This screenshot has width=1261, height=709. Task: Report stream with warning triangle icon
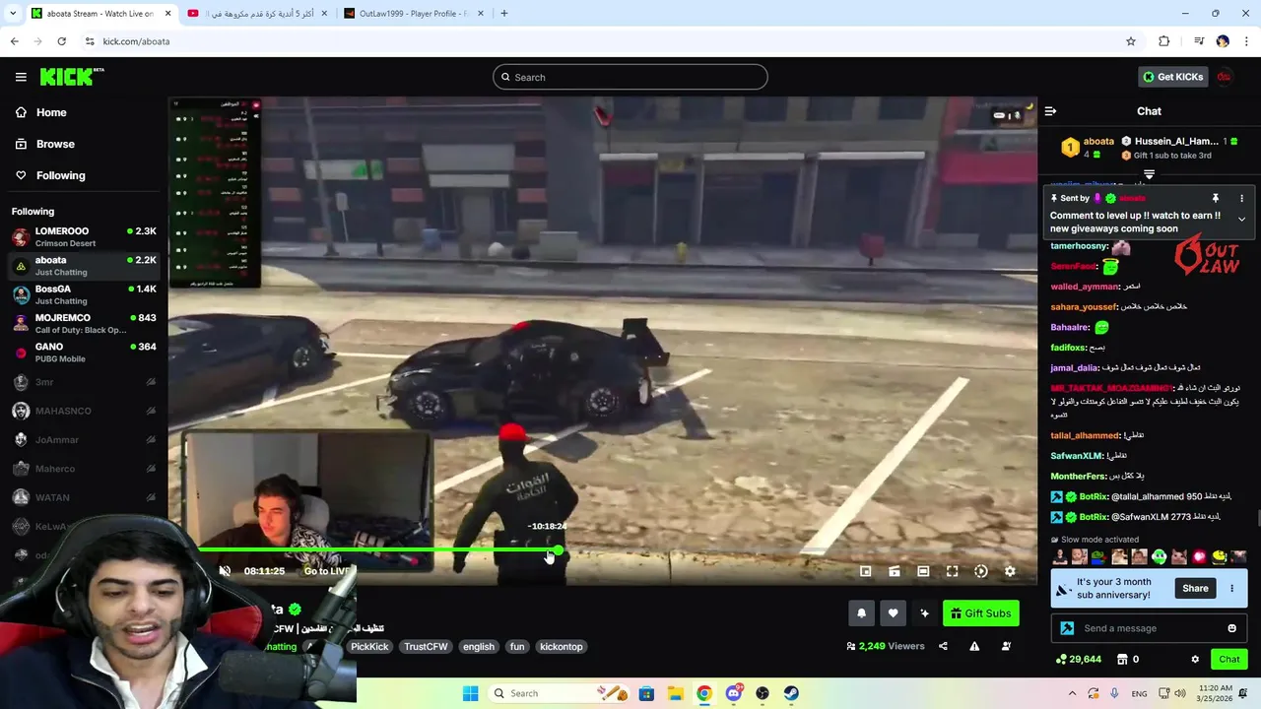point(974,646)
